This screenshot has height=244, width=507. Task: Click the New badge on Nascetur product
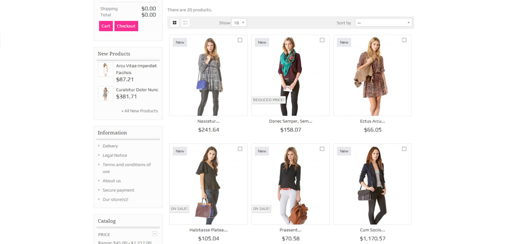[180, 42]
